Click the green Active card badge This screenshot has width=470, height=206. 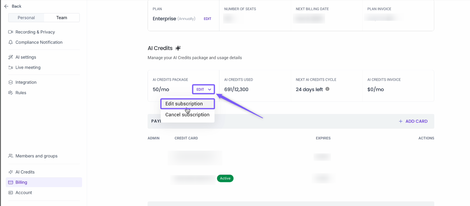click(x=225, y=178)
